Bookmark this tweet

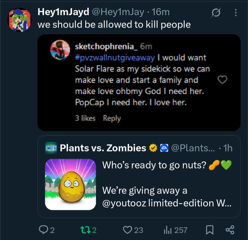tap(210, 229)
